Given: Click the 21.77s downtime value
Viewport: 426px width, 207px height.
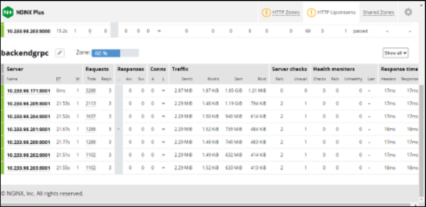Looking at the screenshot, I should (x=63, y=142).
